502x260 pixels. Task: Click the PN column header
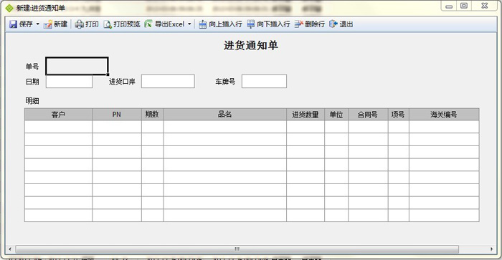(x=117, y=115)
